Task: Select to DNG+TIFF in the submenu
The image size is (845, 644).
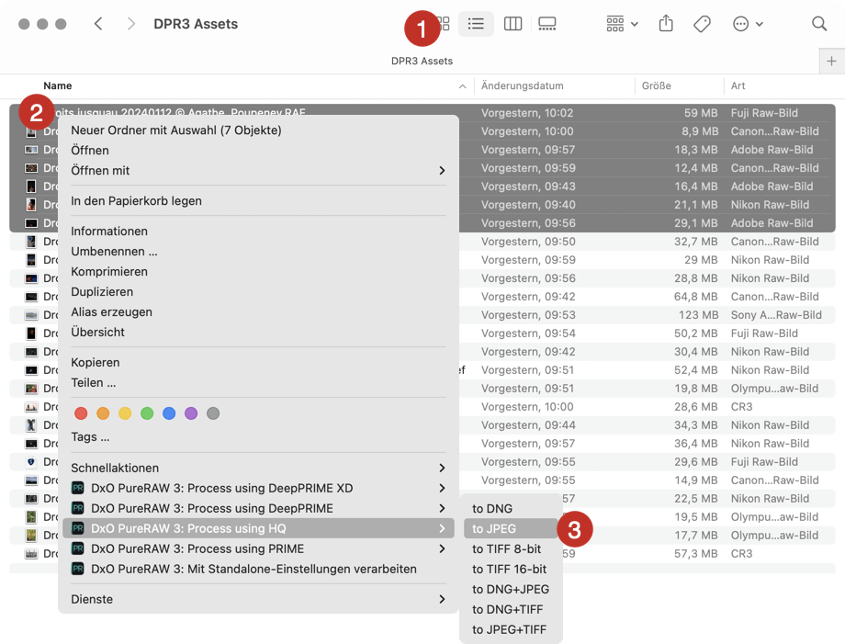Action: coord(511,609)
